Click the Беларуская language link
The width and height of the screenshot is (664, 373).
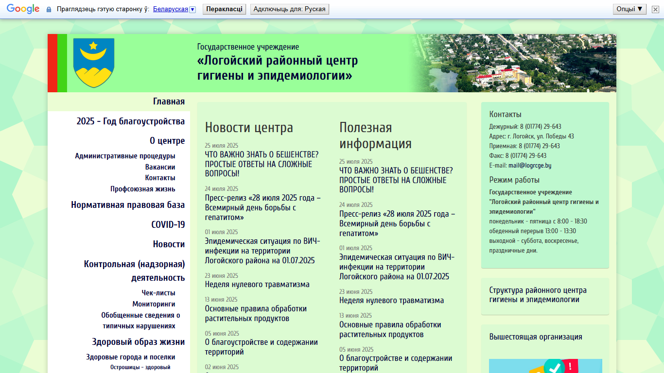point(170,9)
